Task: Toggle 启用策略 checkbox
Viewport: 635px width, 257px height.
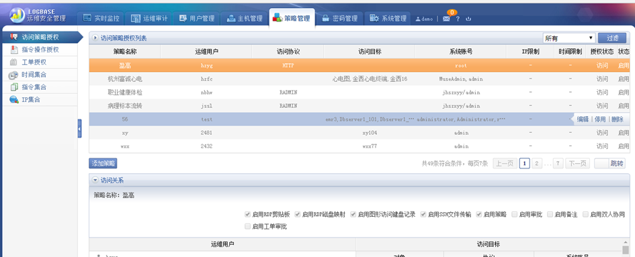Action: pos(479,215)
